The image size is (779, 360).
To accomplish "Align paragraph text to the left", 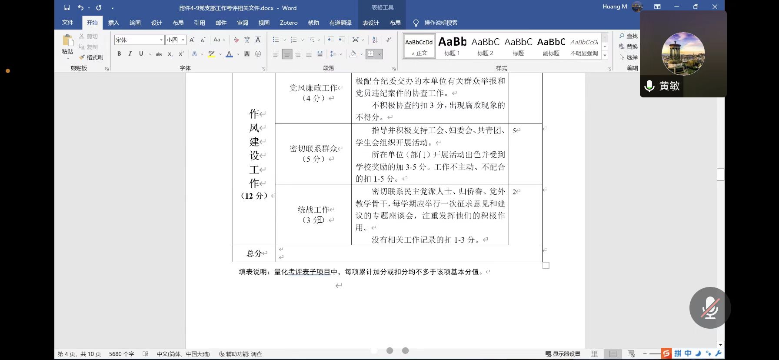I will click(x=276, y=53).
